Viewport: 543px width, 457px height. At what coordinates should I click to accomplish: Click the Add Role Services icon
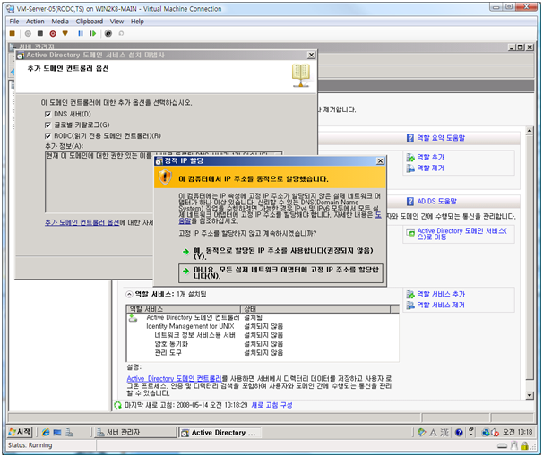click(410, 294)
